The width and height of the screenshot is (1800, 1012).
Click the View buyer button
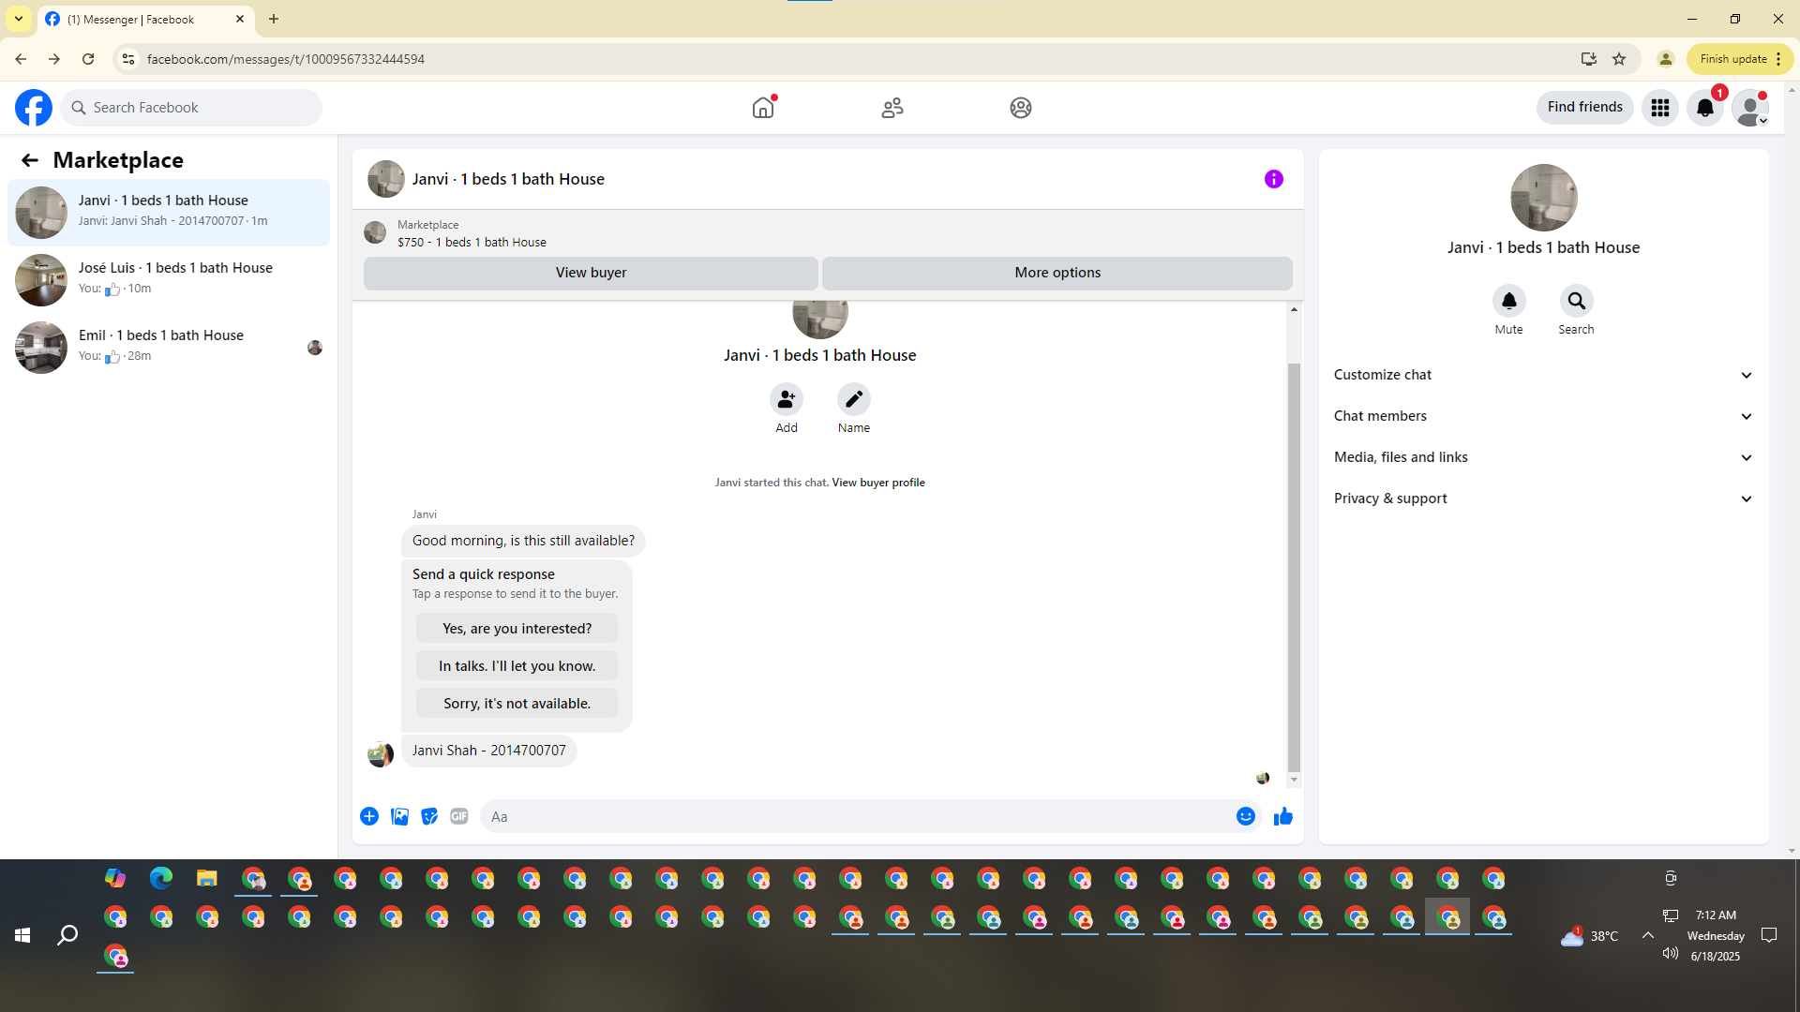coord(591,273)
